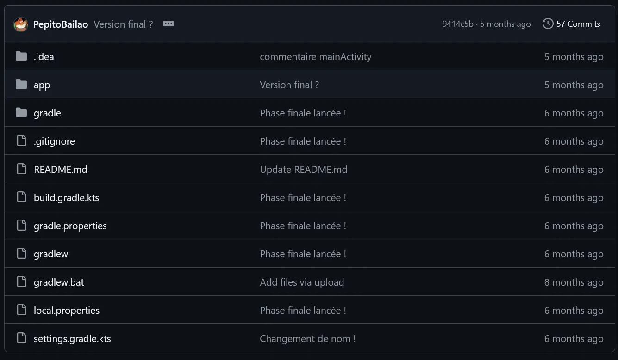Click the .idea folder icon

coord(21,56)
